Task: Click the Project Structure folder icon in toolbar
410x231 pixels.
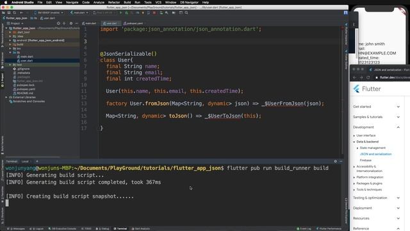Action: [174, 13]
